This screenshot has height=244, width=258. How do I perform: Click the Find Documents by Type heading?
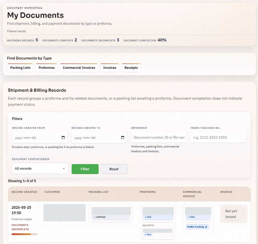29,58
